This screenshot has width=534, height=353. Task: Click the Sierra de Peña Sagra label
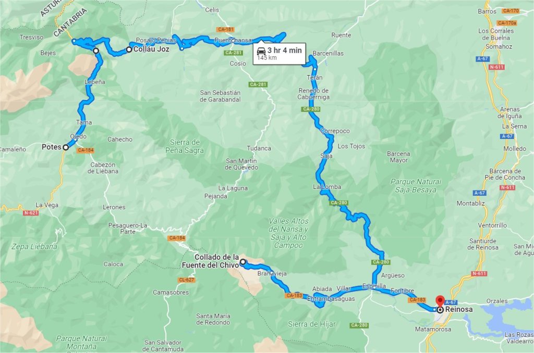pyautogui.click(x=185, y=146)
